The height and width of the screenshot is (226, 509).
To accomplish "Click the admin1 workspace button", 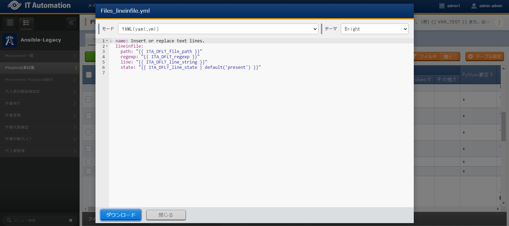I will tap(450, 6).
